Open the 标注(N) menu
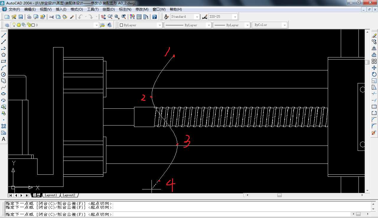This screenshot has width=378, height=218. (x=125, y=9)
